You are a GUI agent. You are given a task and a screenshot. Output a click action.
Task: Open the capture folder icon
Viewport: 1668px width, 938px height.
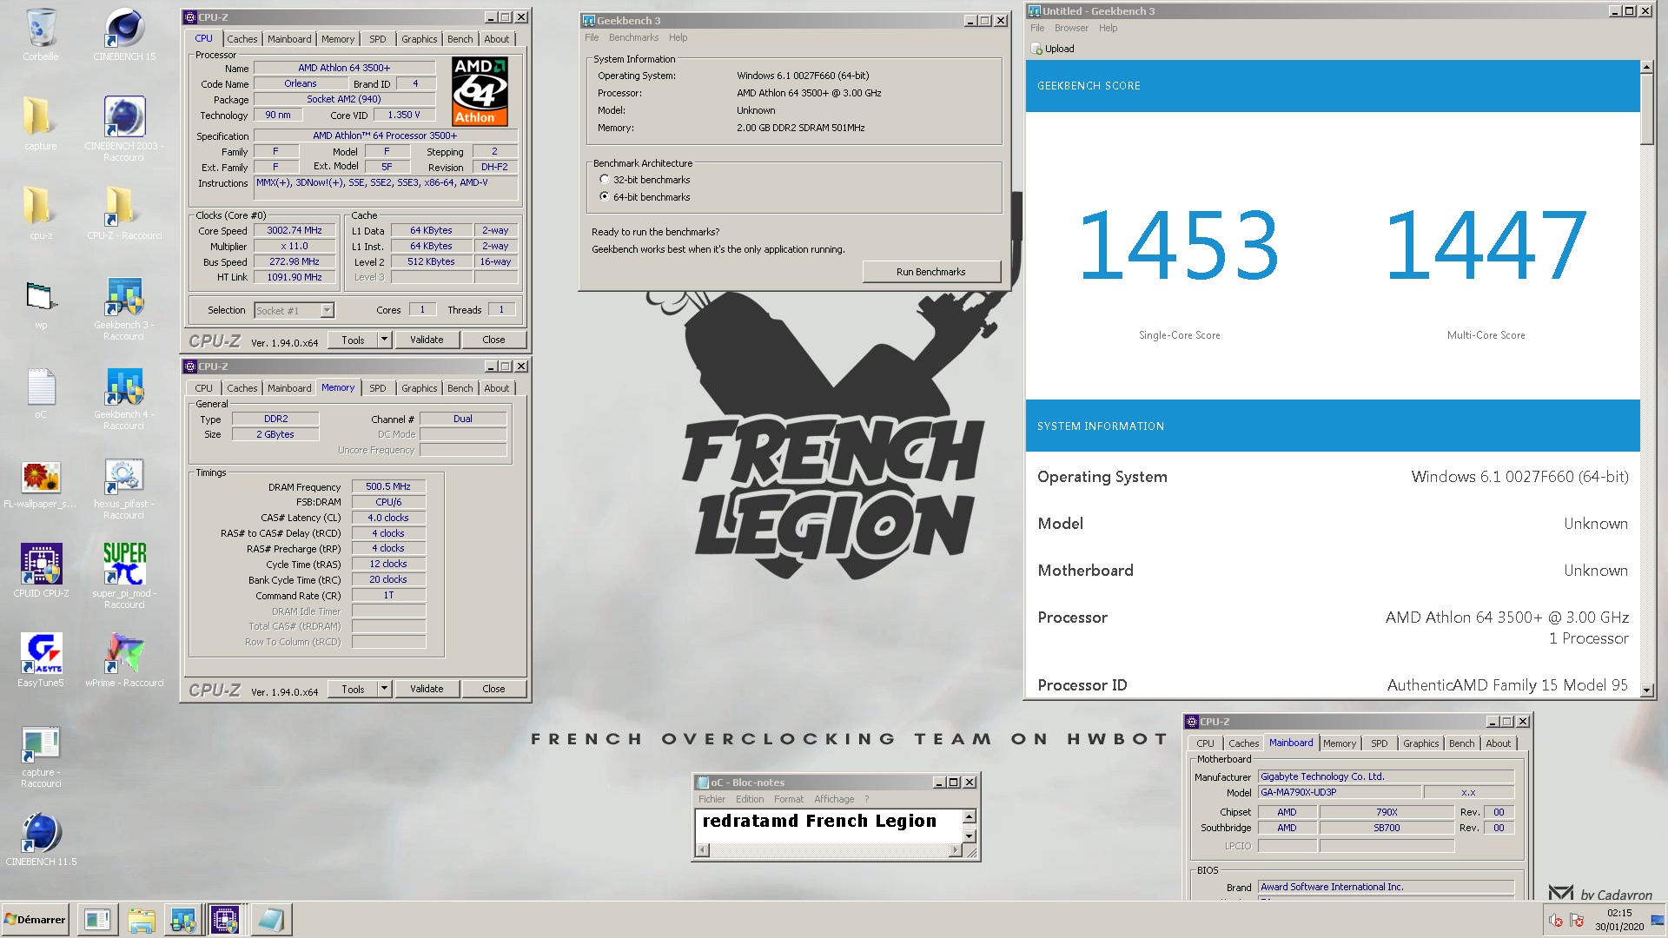point(38,117)
